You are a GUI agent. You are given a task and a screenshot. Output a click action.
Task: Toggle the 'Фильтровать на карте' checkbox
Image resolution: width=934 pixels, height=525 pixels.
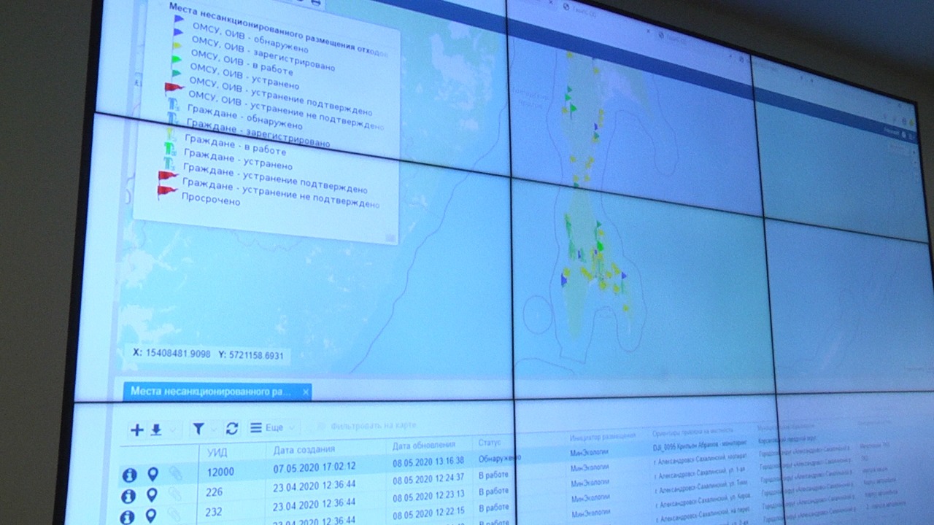[x=322, y=426]
